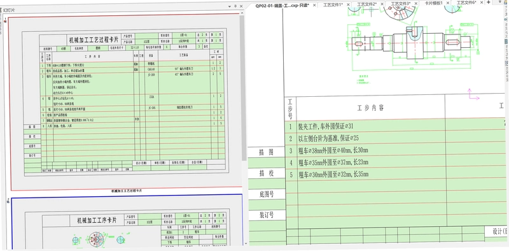Click the scroll-down arrow of slide panel
Screen dimensions: 509x251
246,243
